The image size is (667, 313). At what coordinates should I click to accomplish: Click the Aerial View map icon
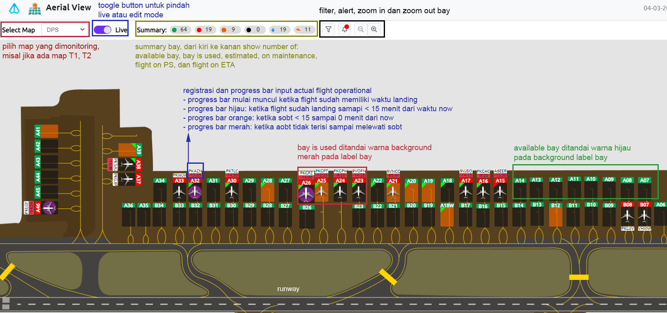tap(35, 8)
